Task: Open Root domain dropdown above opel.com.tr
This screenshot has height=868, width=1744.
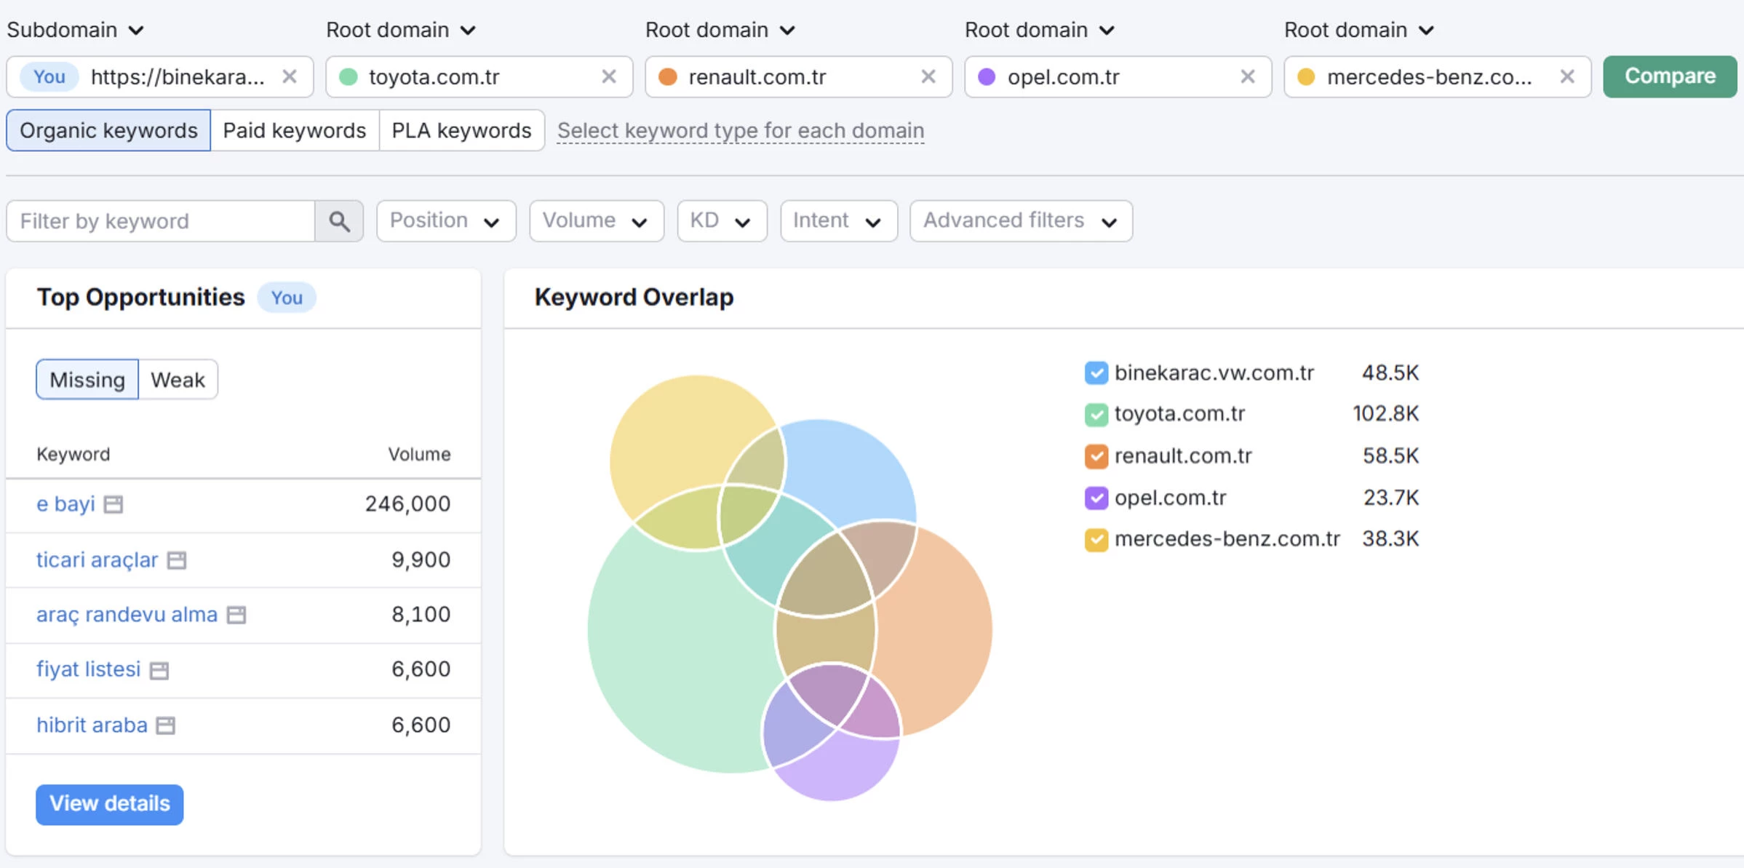Action: tap(1040, 30)
